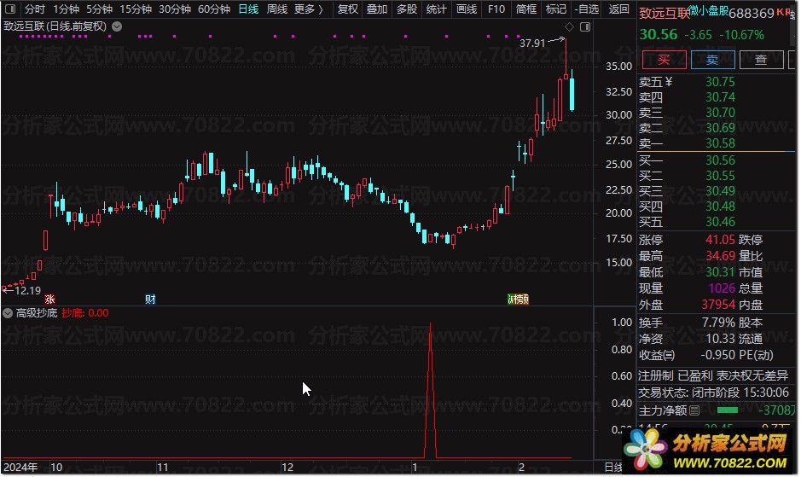801x477 pixels.
Task: Select the 60分钟 period
Action: (x=214, y=9)
